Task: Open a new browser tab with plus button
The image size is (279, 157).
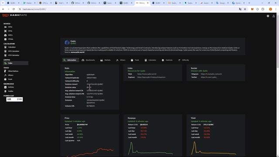Action: [x=249, y=3]
